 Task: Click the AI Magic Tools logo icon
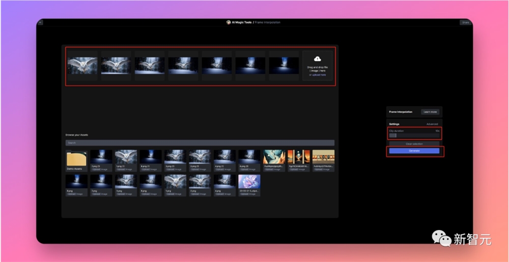229,22
